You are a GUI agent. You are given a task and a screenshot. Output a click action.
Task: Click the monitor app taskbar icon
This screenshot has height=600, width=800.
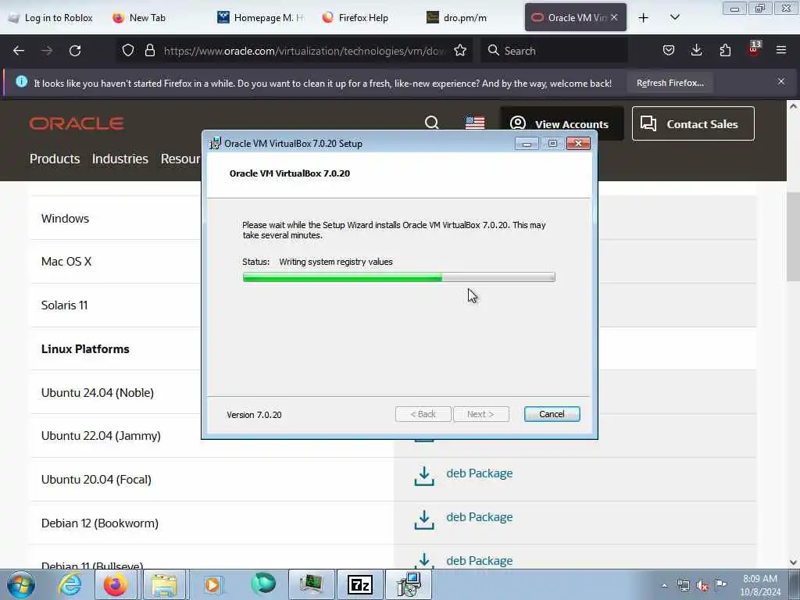pos(311,584)
